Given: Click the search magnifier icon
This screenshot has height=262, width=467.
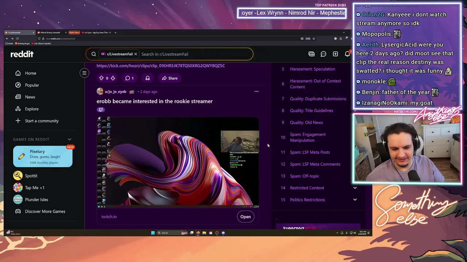Looking at the screenshot, I should 94,54.
